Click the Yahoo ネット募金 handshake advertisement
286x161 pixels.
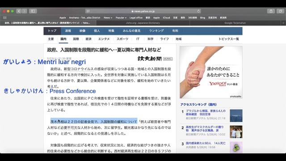(211, 72)
